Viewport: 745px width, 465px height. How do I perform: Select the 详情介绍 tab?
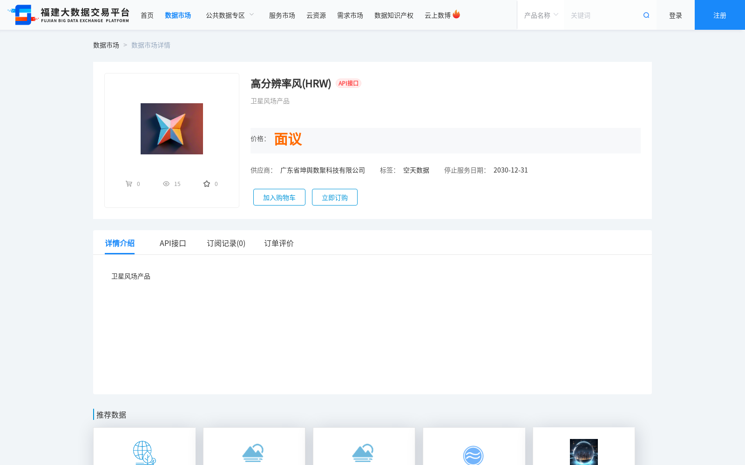120,243
